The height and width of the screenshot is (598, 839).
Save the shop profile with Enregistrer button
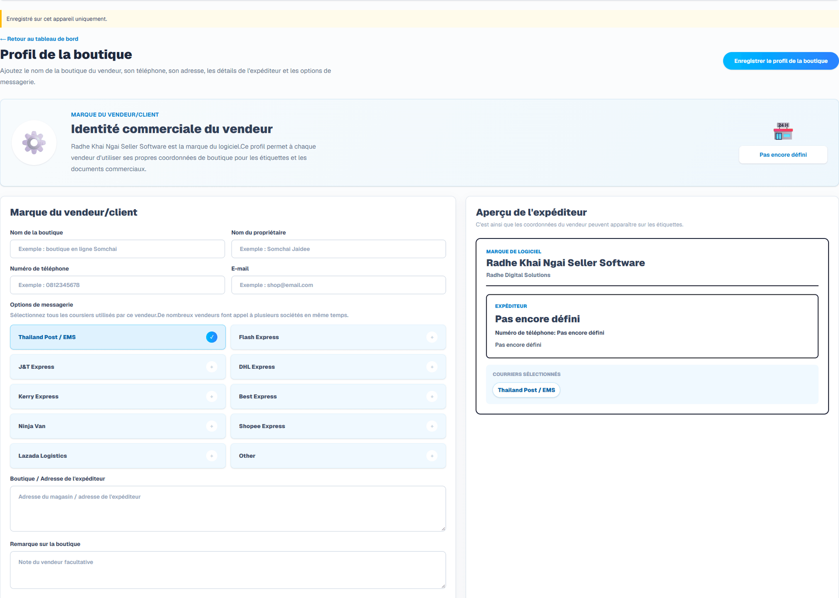pyautogui.click(x=780, y=61)
